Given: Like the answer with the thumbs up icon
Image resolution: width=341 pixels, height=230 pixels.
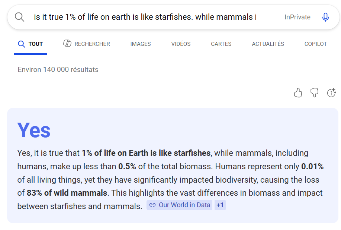Looking at the screenshot, I should click(298, 93).
